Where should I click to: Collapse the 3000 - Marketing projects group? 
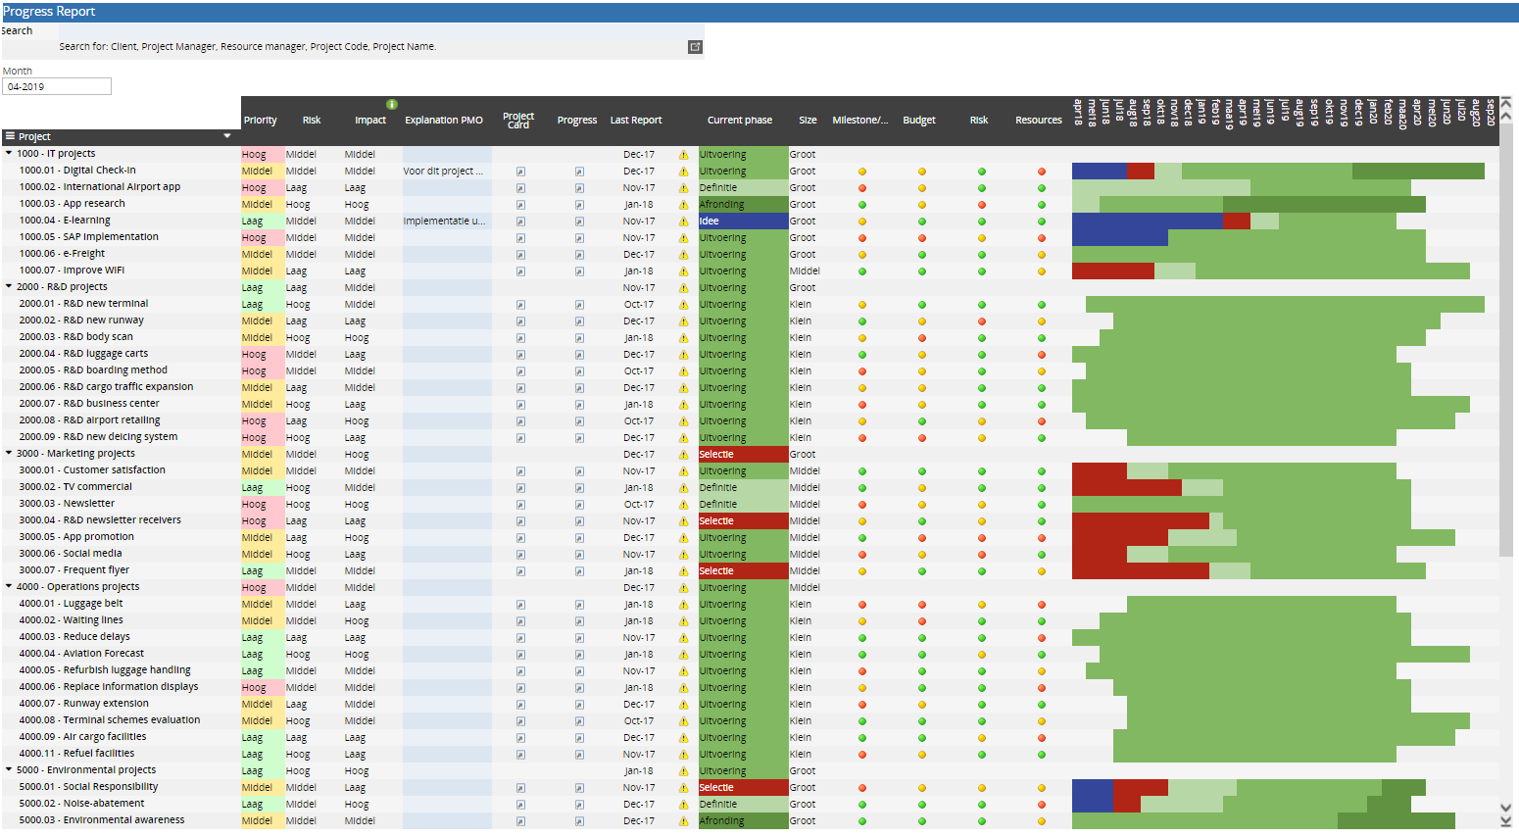[9, 454]
